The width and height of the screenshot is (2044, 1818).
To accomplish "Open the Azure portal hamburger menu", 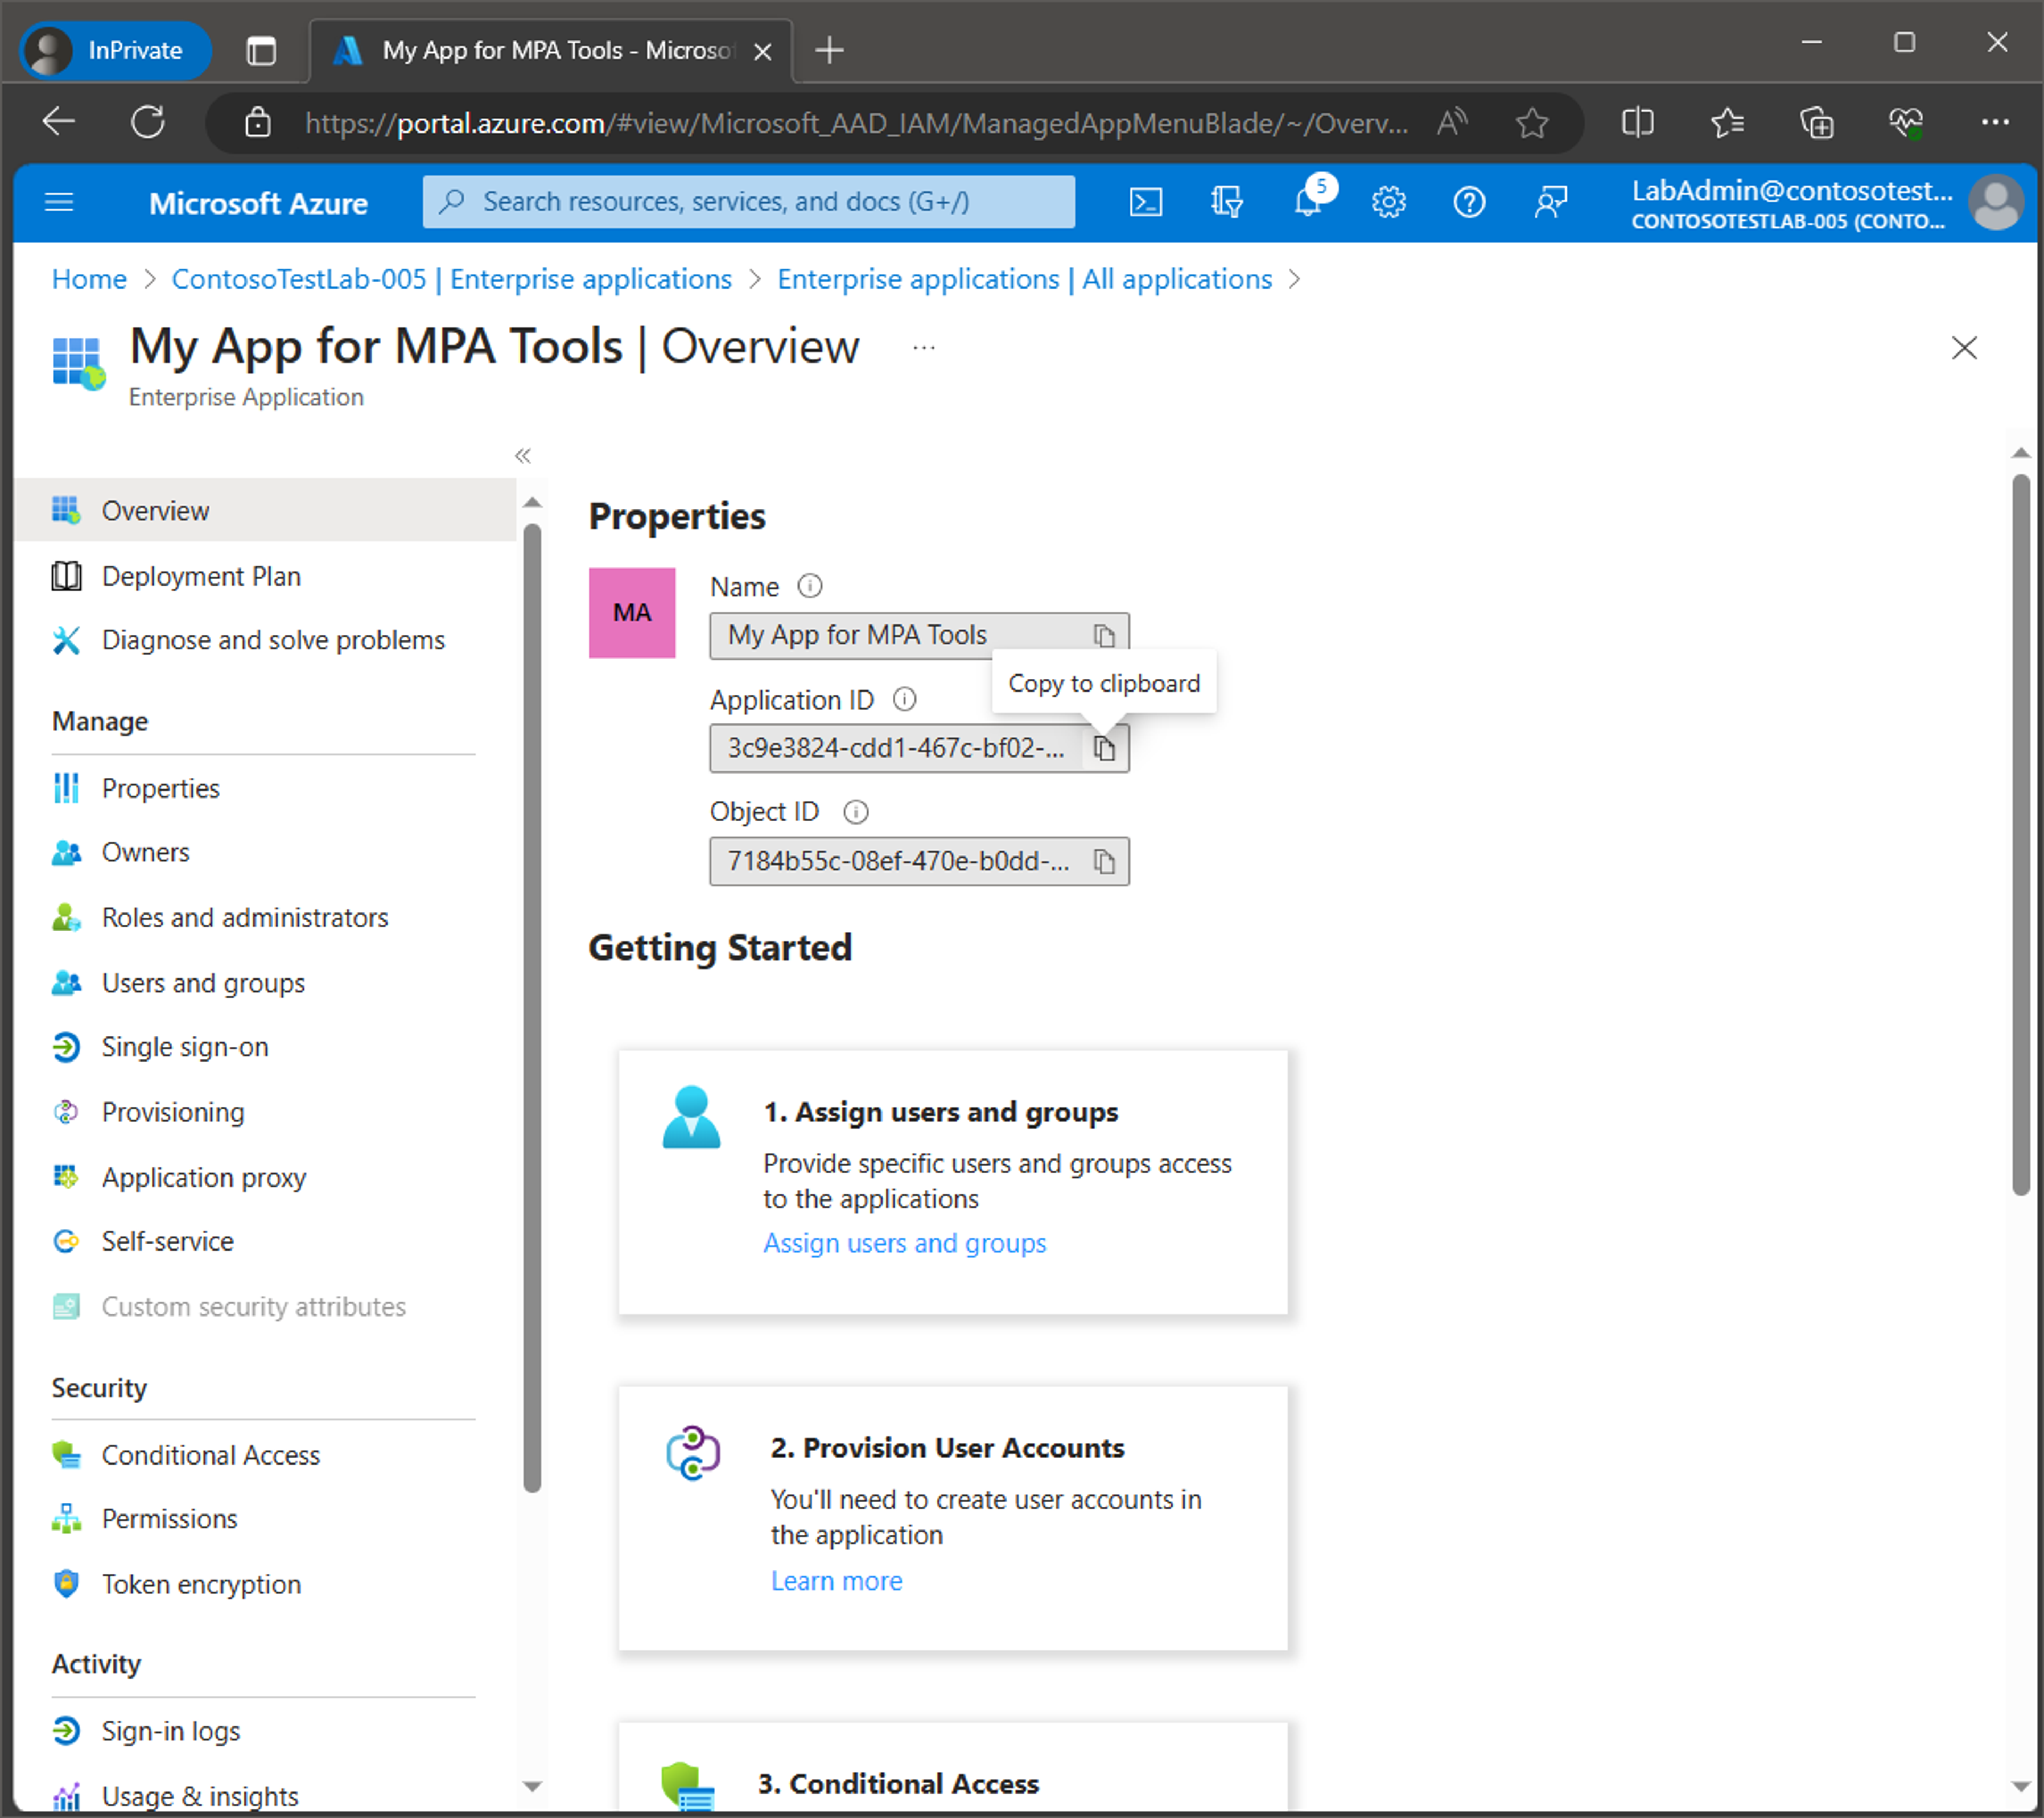I will click(59, 203).
